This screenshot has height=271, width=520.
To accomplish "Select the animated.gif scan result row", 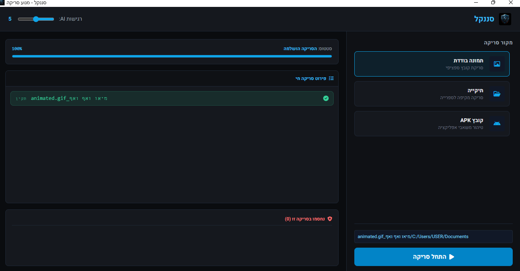I will coord(172,98).
